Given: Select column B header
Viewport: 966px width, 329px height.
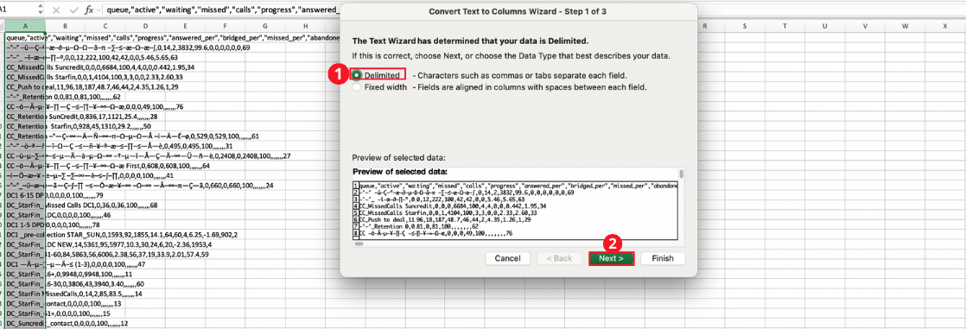Looking at the screenshot, I should click(65, 26).
